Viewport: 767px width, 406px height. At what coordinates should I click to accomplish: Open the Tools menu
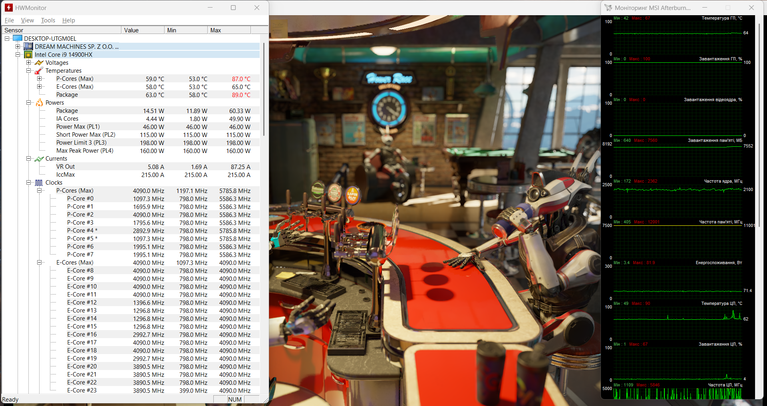pyautogui.click(x=48, y=20)
